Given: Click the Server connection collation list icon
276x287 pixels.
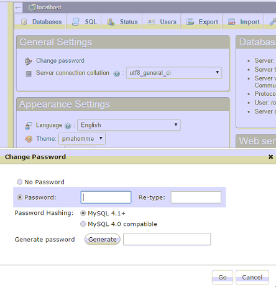Looking at the screenshot, I should (29, 73).
